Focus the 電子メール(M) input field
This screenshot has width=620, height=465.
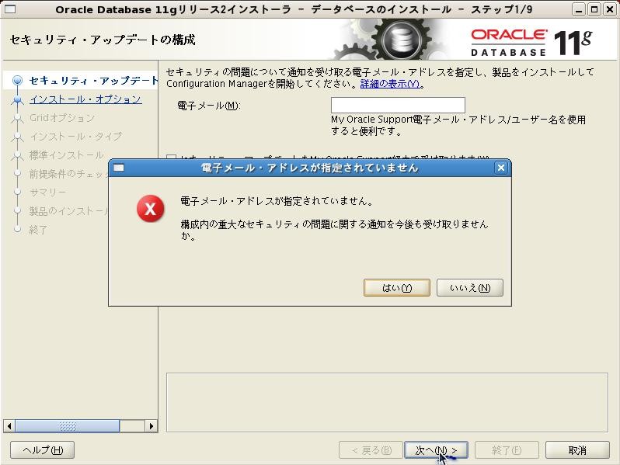click(398, 105)
